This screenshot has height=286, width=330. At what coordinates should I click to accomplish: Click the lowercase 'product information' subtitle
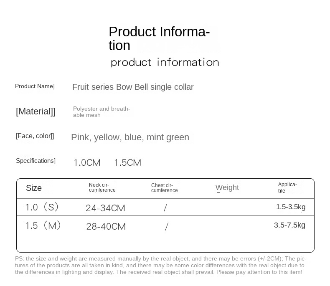[165, 62]
